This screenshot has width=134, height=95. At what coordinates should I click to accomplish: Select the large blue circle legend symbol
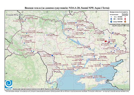click(111, 19)
